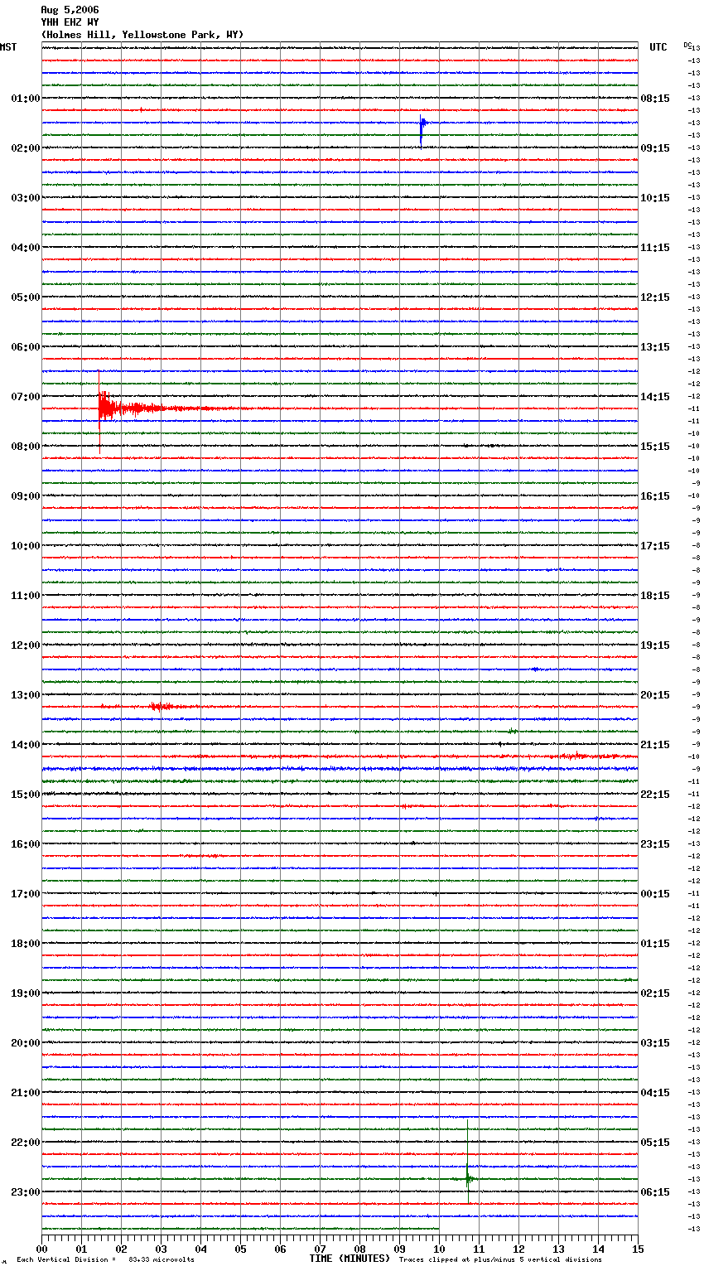Select the 04:00 MST row label
704x1271 pixels.
[26, 248]
